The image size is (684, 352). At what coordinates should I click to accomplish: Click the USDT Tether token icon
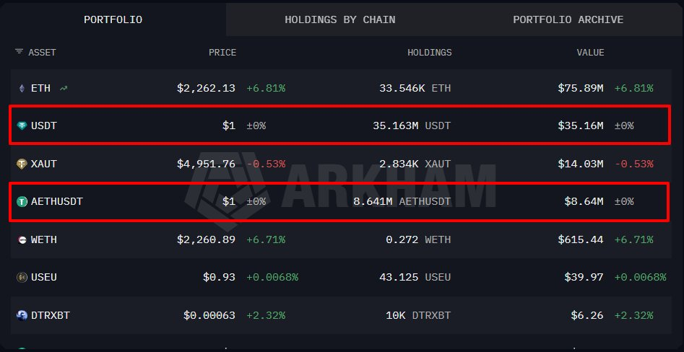(x=21, y=126)
